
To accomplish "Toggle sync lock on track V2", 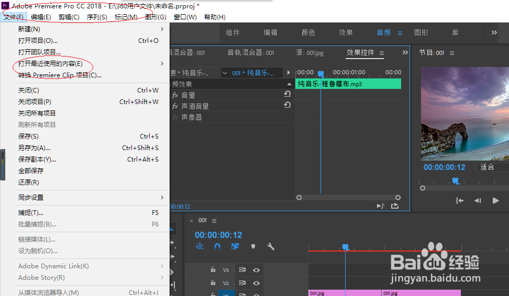I will [242, 283].
